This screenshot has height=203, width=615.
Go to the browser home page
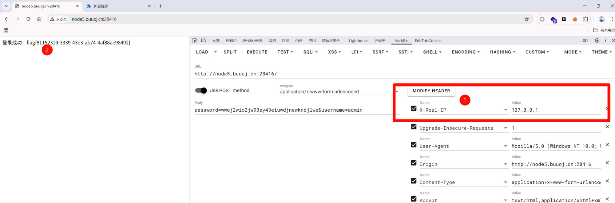pyautogui.click(x=39, y=19)
